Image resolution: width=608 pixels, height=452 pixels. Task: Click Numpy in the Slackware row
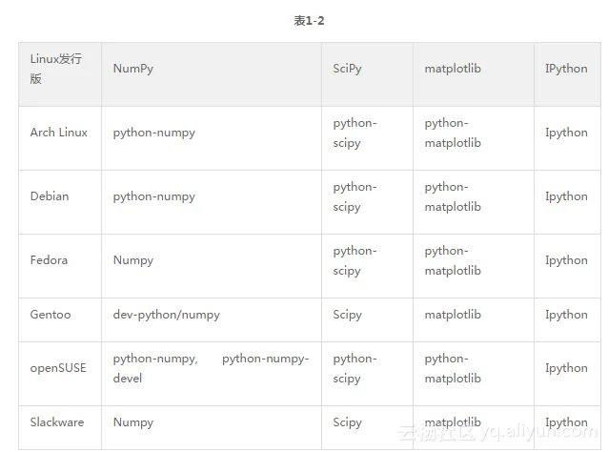(x=133, y=422)
